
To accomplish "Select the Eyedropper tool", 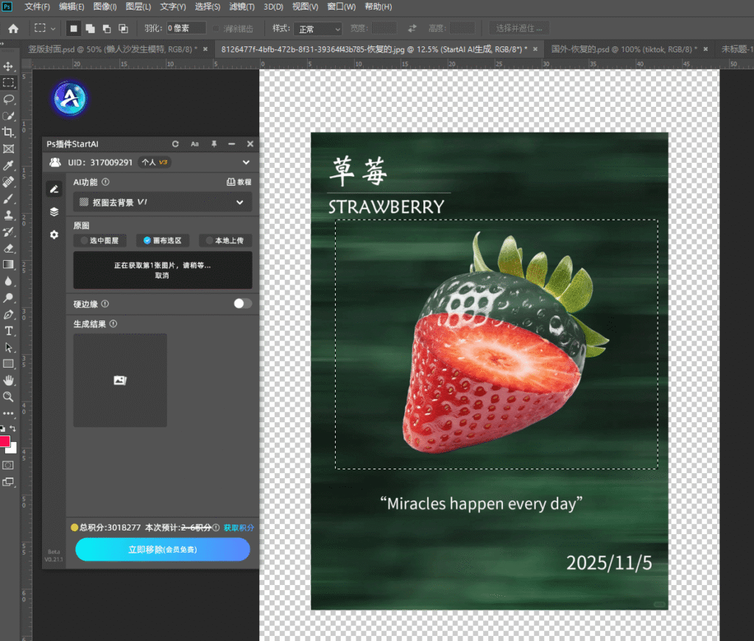I will [9, 165].
